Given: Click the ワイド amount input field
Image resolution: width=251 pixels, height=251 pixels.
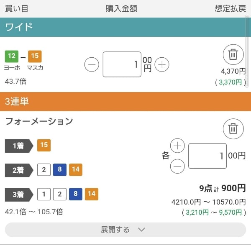Looking at the screenshot, I should click(122, 64).
